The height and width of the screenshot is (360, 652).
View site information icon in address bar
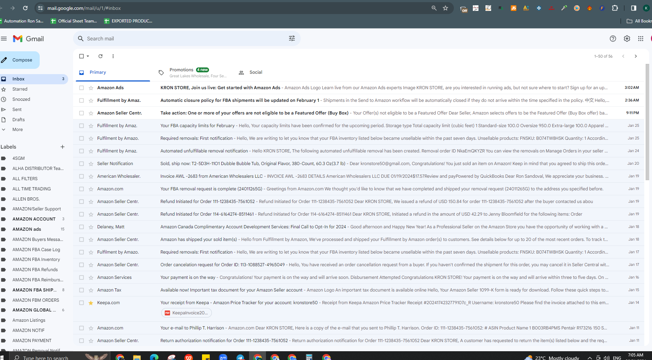point(40,8)
